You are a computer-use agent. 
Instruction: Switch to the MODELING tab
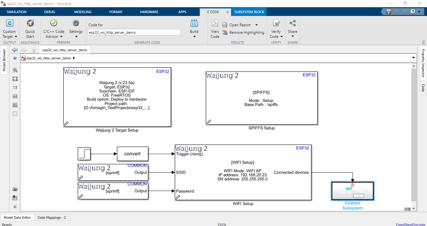point(83,12)
